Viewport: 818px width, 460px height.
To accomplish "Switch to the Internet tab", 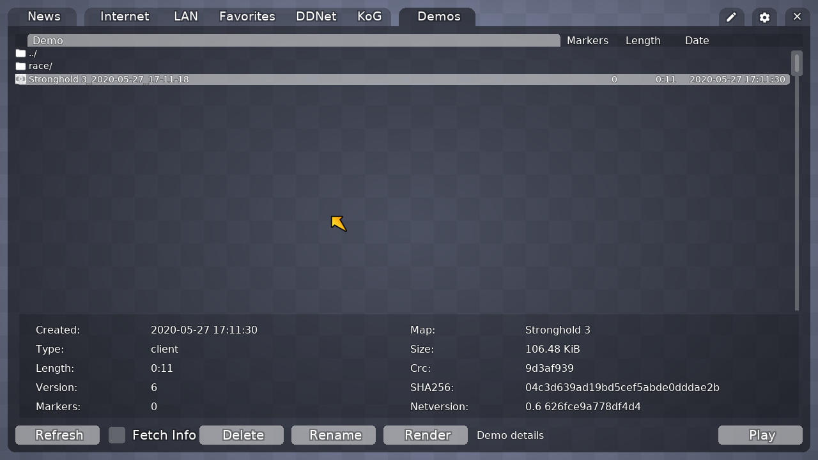I will [x=125, y=17].
